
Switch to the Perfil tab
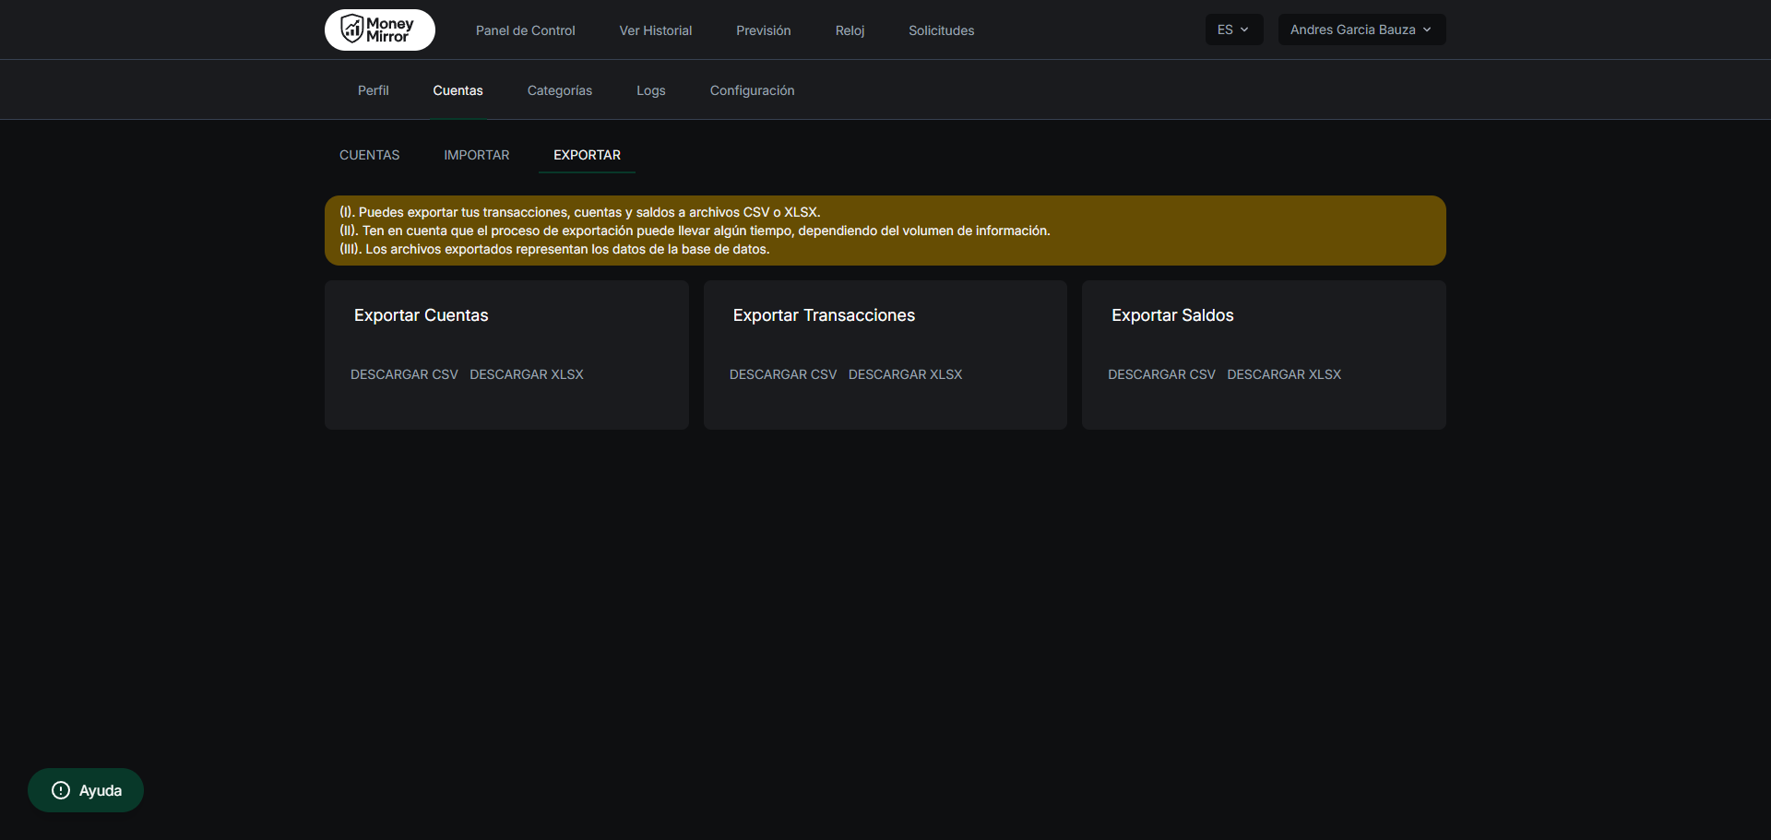[373, 90]
